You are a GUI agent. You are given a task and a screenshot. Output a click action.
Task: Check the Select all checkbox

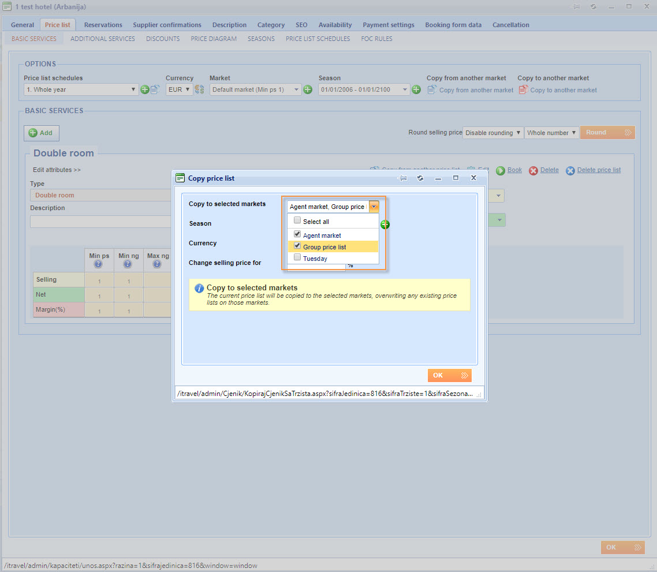(297, 220)
